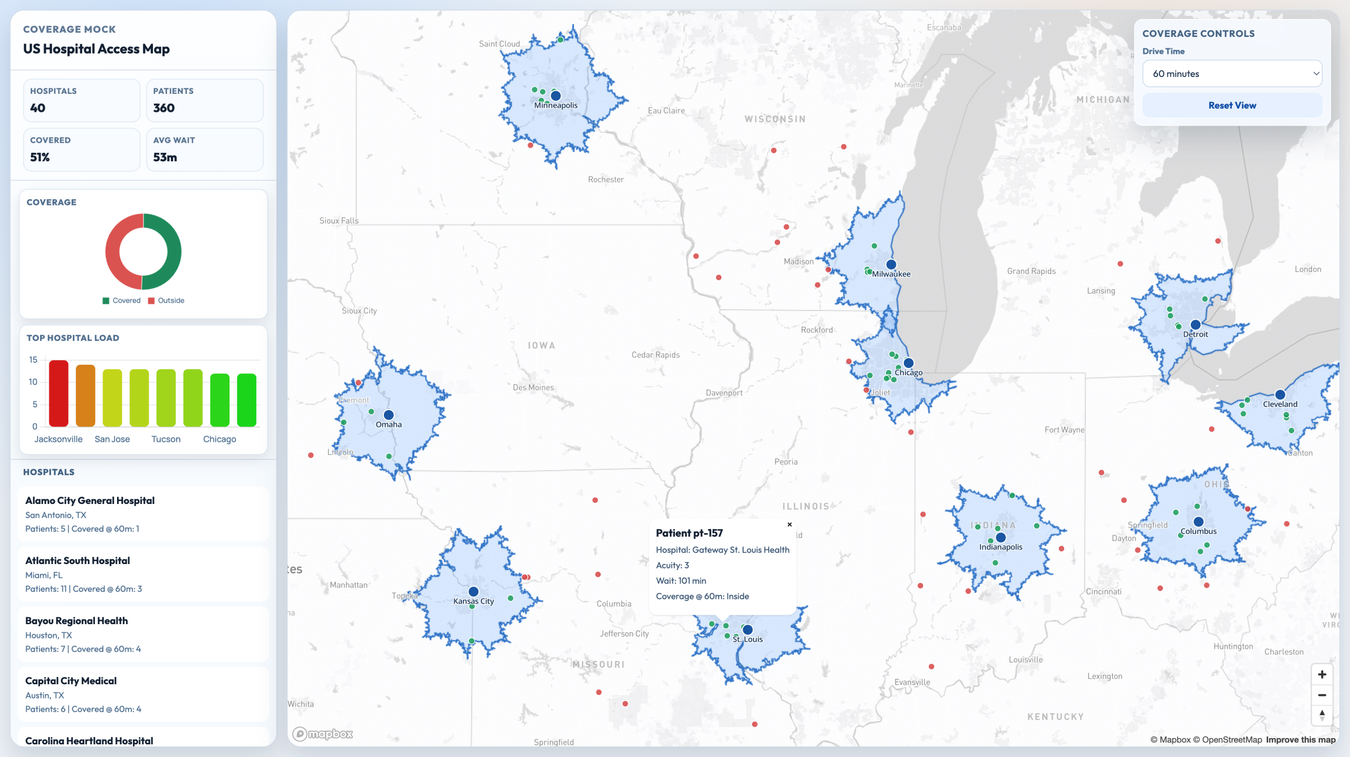
Task: Click the map zoom out minus icon
Action: (x=1322, y=695)
